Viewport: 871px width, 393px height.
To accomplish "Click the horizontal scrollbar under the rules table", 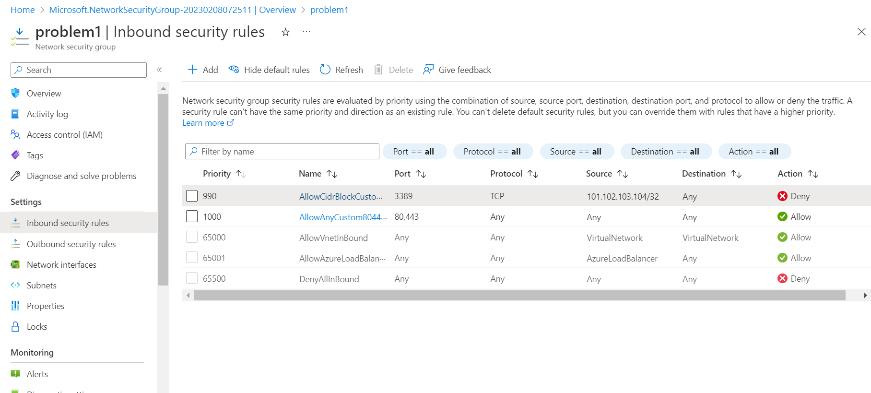I will pos(519,295).
